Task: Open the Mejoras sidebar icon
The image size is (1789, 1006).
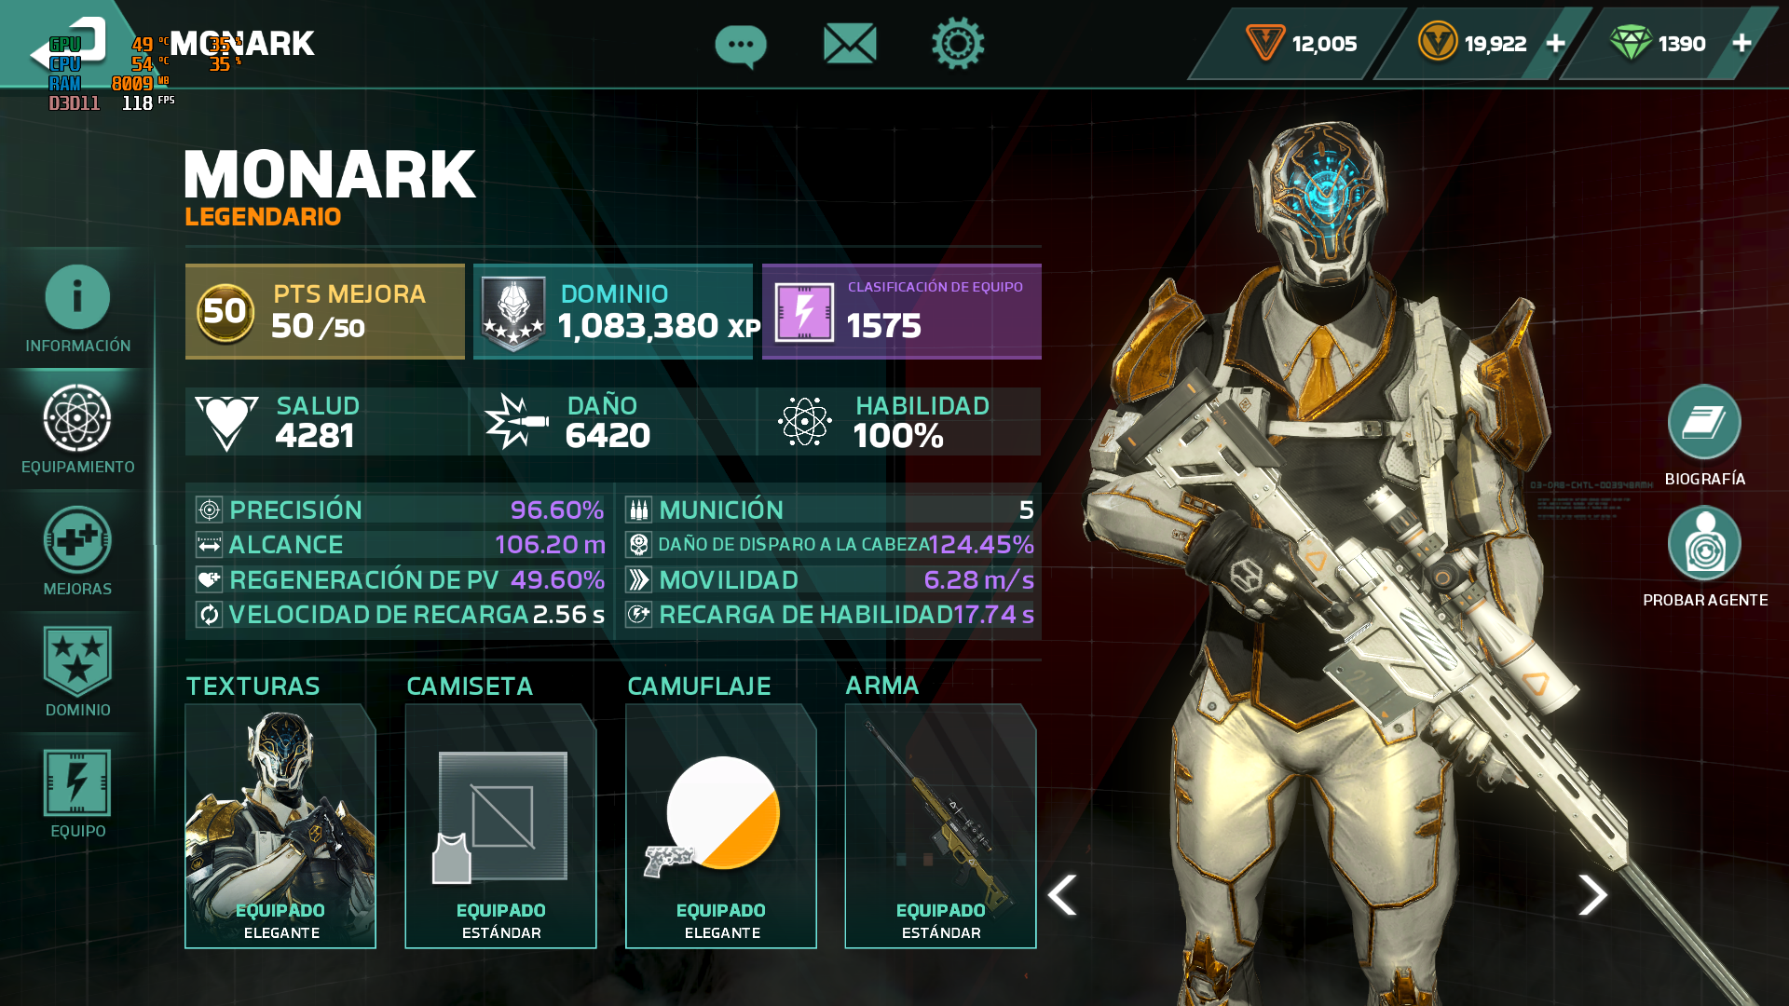Action: click(77, 551)
